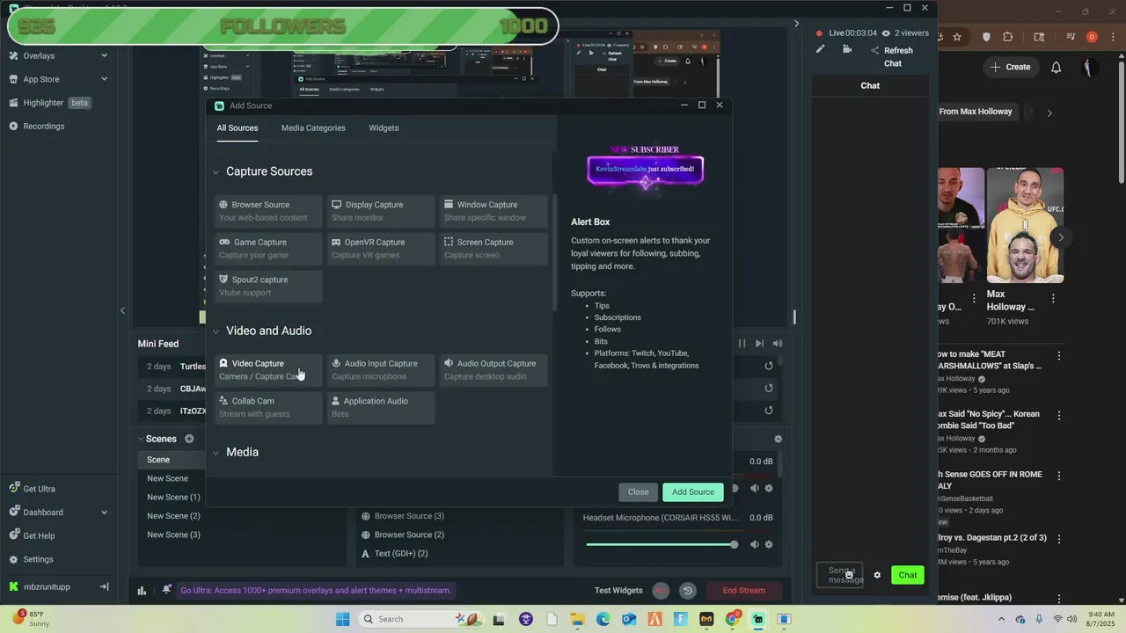Pick the Window Capture source

tap(494, 211)
